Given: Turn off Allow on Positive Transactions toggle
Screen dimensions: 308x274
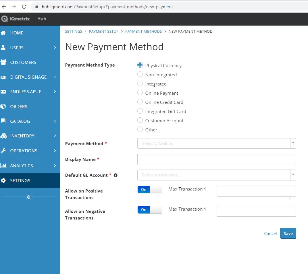Looking at the screenshot, I should pyautogui.click(x=150, y=190).
